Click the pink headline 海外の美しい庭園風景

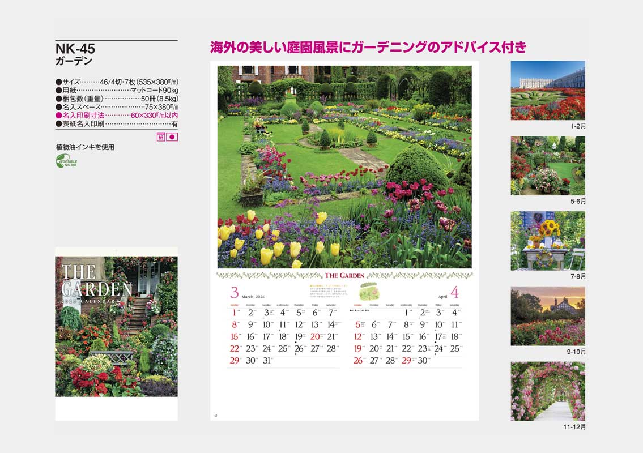[368, 47]
